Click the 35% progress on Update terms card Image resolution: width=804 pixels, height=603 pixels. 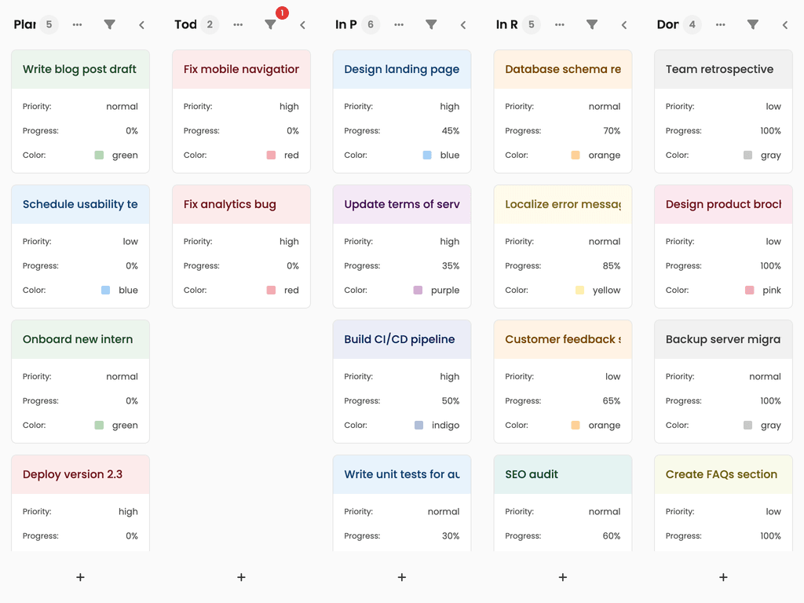point(451,265)
